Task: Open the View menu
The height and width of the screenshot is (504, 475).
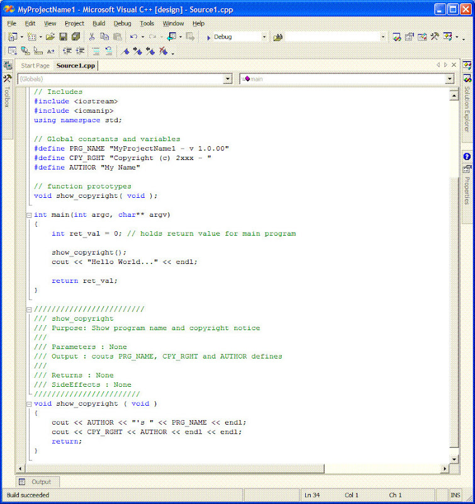Action: (50, 23)
